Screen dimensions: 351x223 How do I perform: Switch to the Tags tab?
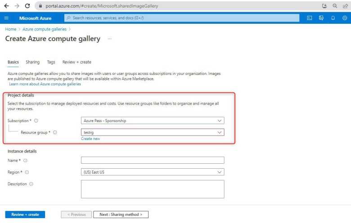[51, 62]
